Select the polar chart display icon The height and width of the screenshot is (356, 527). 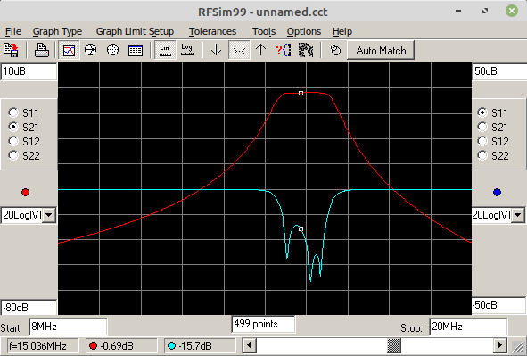112,50
